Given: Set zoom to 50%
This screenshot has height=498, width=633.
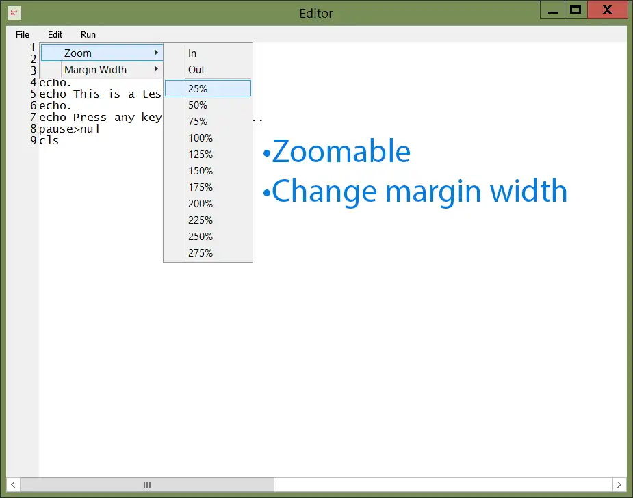Looking at the screenshot, I should (208, 105).
